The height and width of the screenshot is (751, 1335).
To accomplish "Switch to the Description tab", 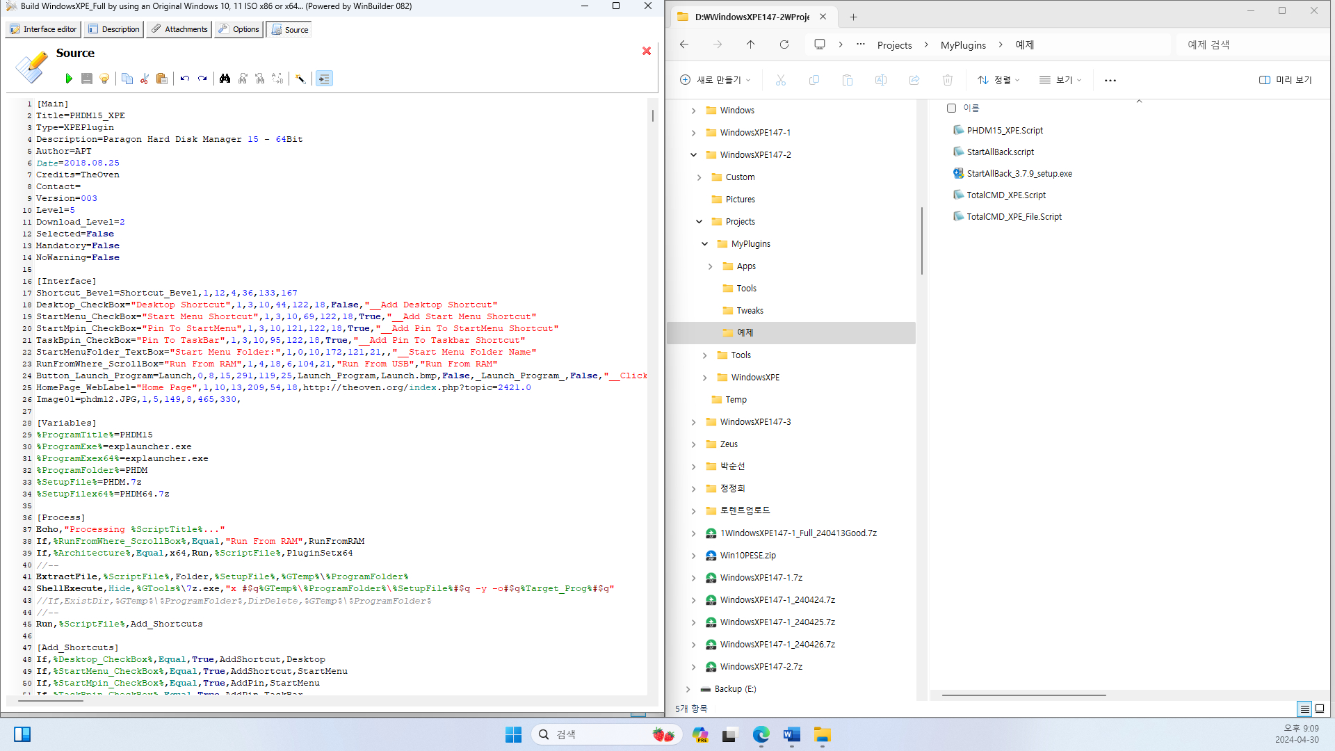I will point(114,29).
